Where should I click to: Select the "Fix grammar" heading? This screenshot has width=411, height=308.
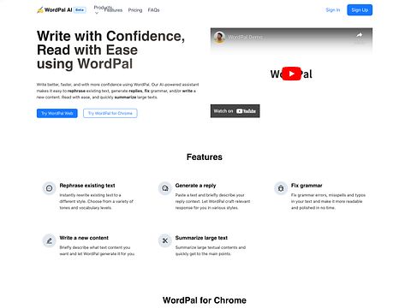click(x=307, y=186)
